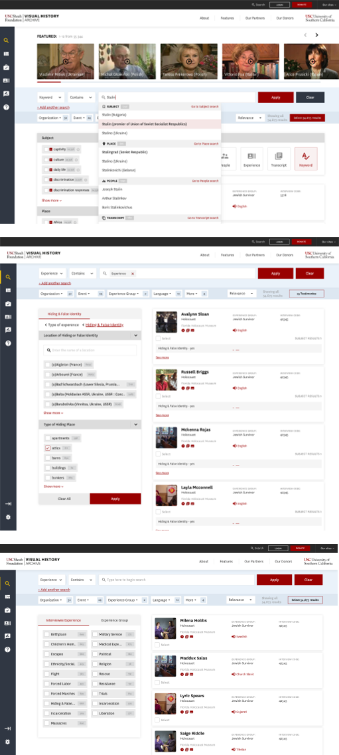The width and height of the screenshot is (339, 755).
Task: Click audio icon next to Swedish for Milena Hobbs
Action: pos(234,636)
